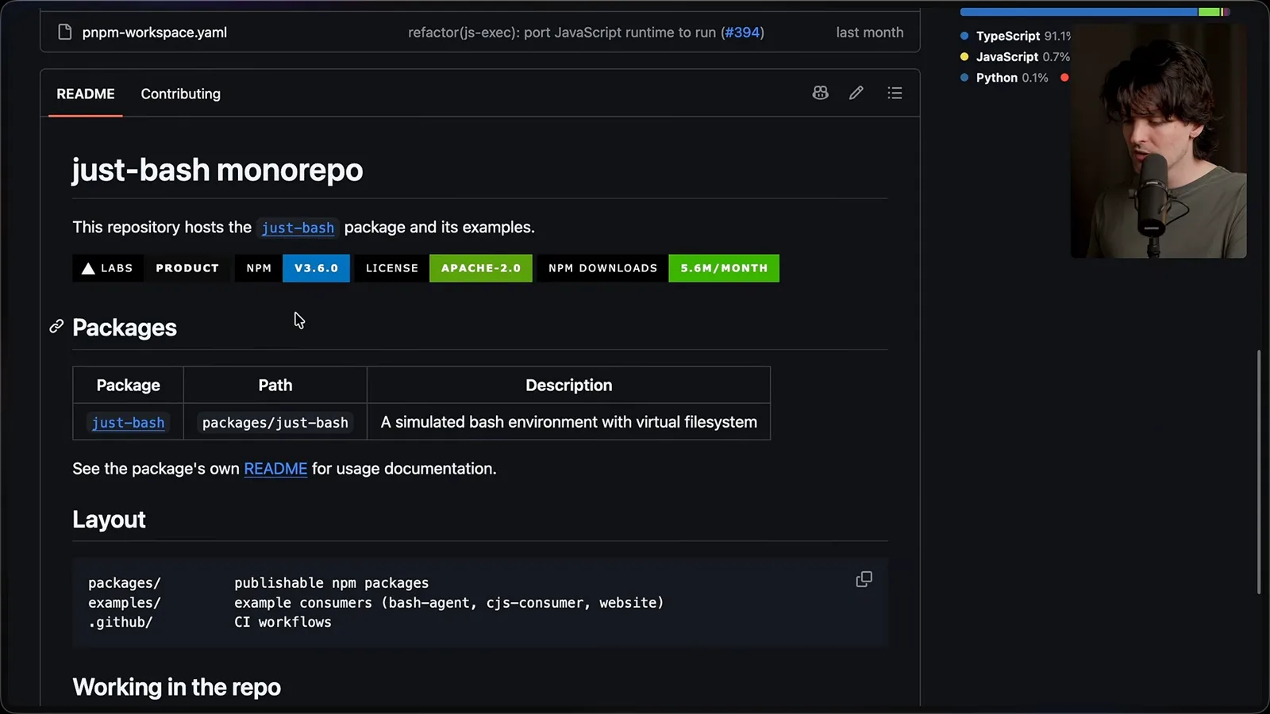Click the pencil edit README icon

[x=856, y=93]
